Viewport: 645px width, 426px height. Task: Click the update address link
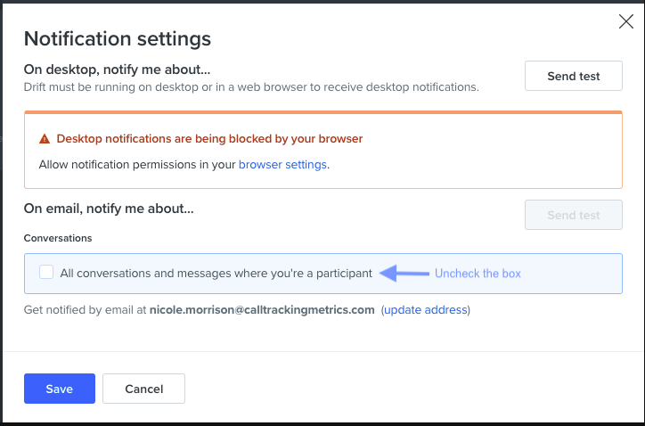click(x=425, y=310)
